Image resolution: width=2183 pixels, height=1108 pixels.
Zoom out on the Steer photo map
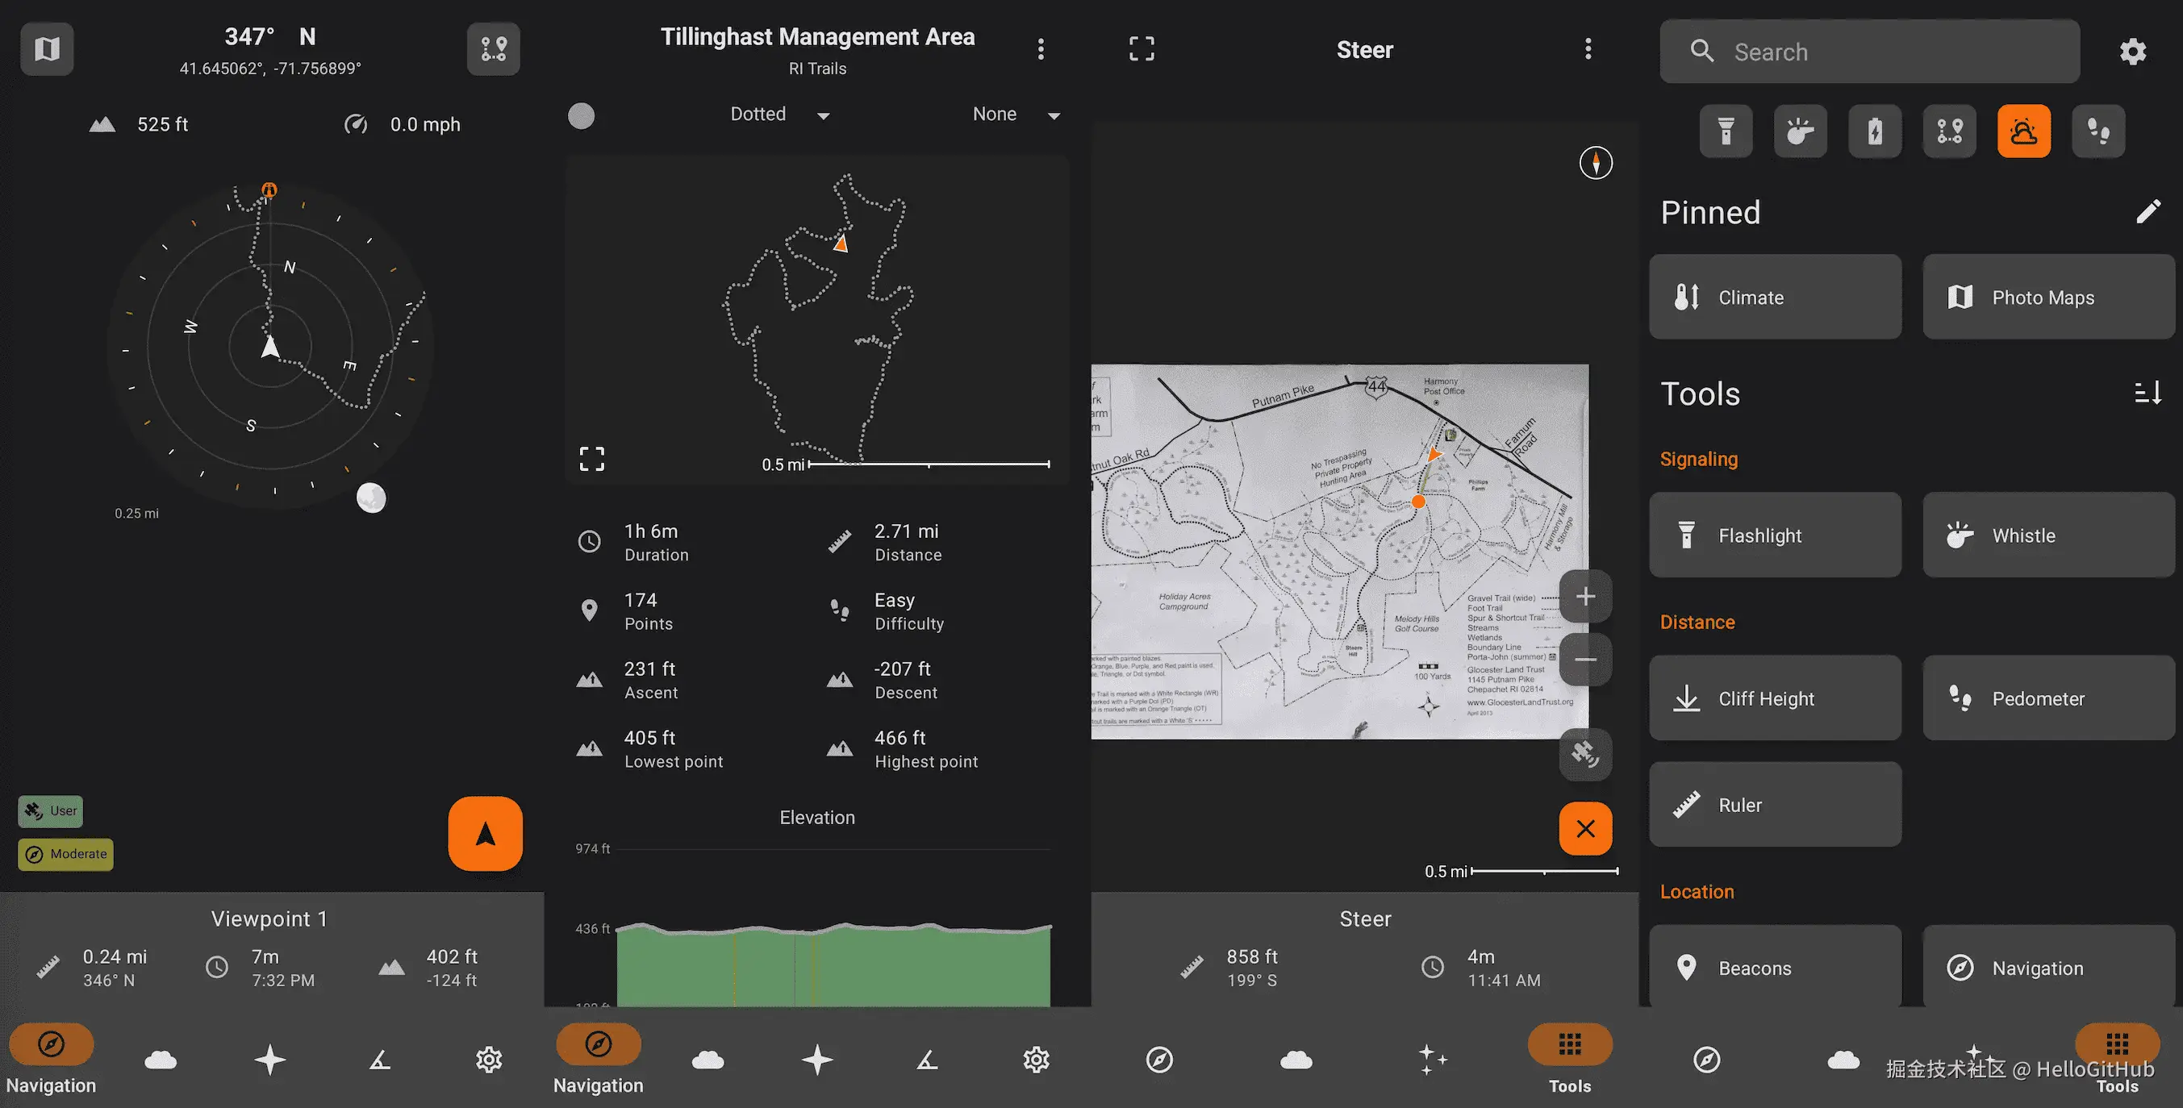[1584, 659]
